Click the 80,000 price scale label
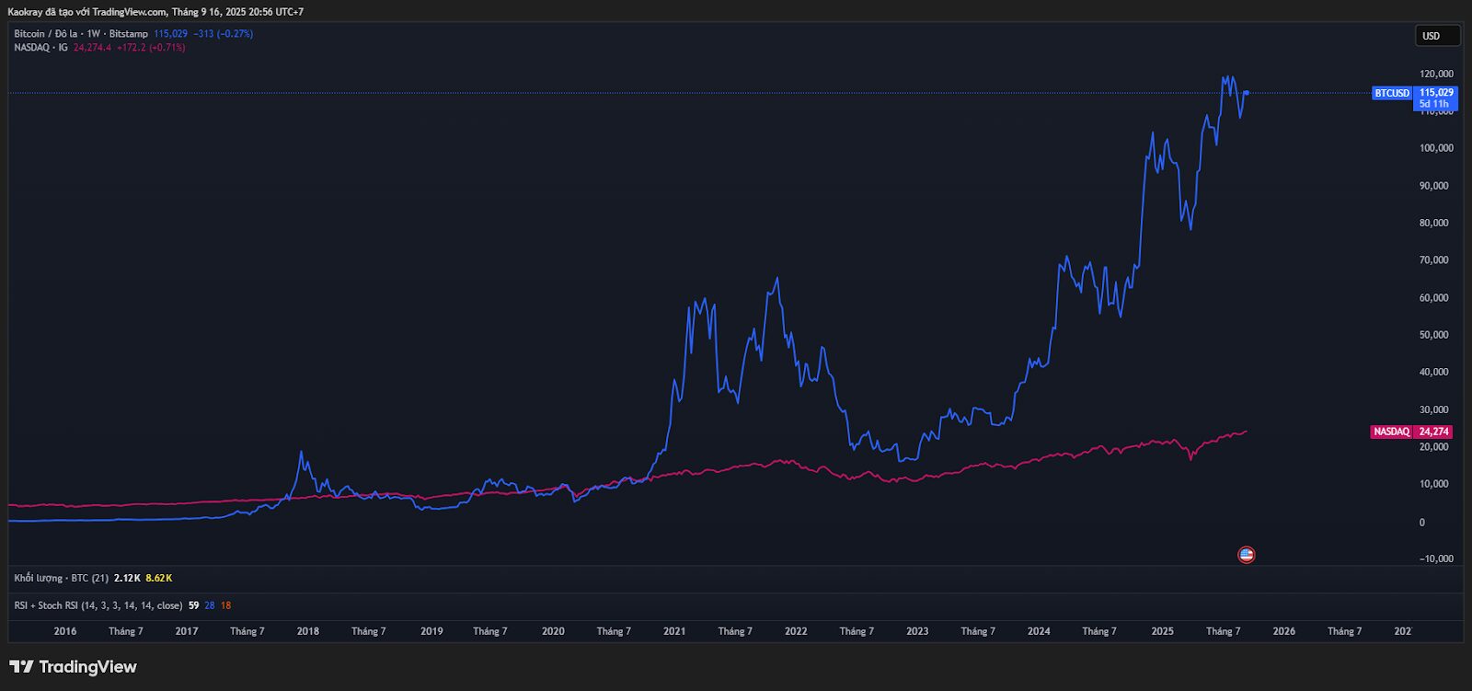Screen dimensions: 1472x691 point(1433,223)
